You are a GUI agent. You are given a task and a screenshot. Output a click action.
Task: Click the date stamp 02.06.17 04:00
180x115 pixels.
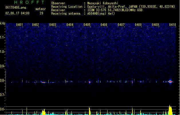[x=17, y=13]
